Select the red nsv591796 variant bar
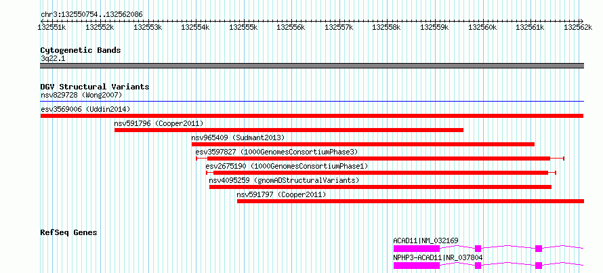 289,130
